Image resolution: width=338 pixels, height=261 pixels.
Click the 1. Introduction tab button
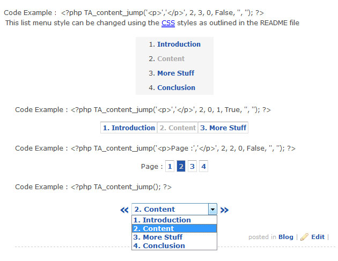[x=129, y=128]
